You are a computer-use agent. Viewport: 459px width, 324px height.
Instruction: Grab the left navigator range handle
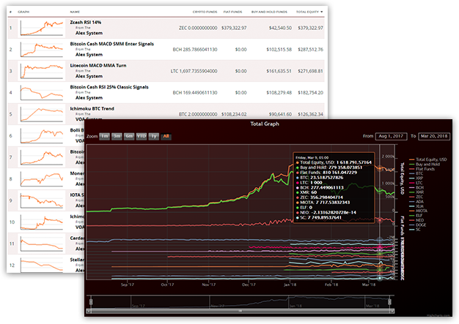pyautogui.click(x=91, y=301)
